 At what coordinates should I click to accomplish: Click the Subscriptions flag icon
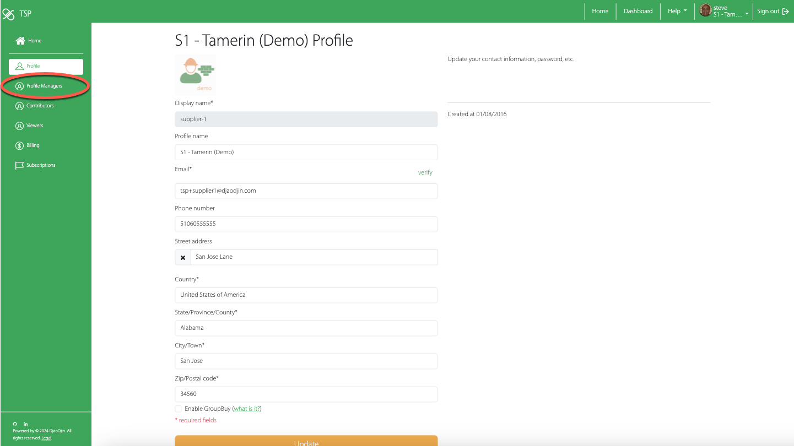click(x=20, y=165)
